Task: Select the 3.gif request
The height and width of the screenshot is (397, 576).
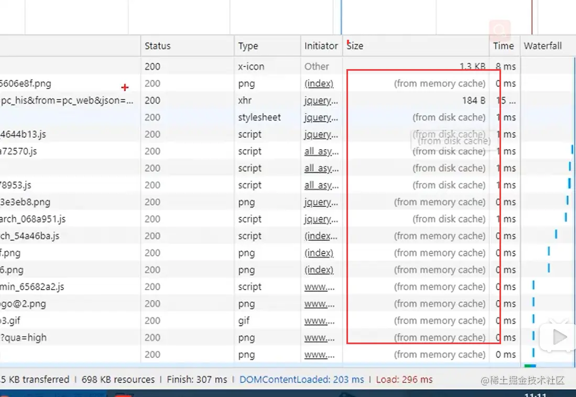Action: coord(10,321)
